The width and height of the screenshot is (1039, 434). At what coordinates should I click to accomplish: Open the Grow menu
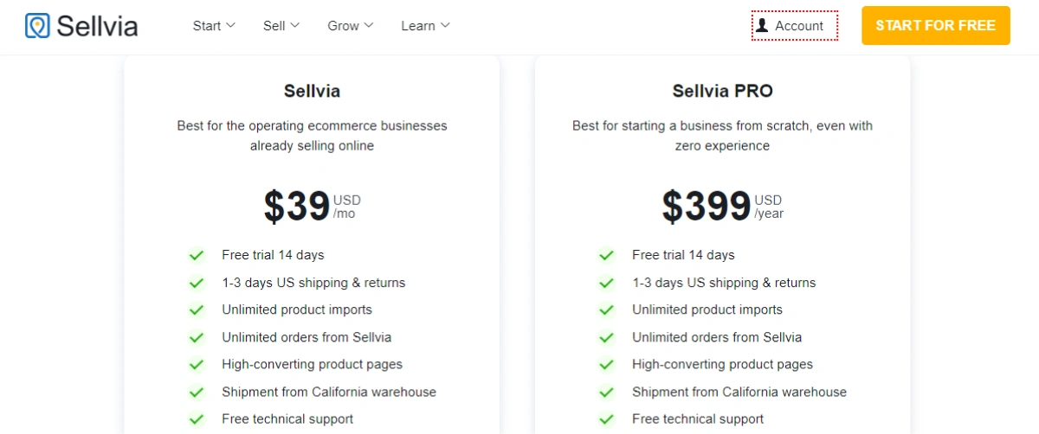coord(351,25)
